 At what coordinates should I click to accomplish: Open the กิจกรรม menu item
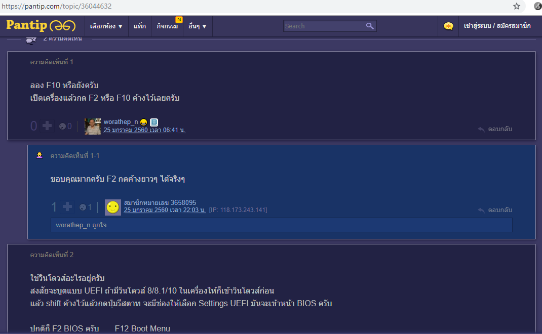pos(167,26)
